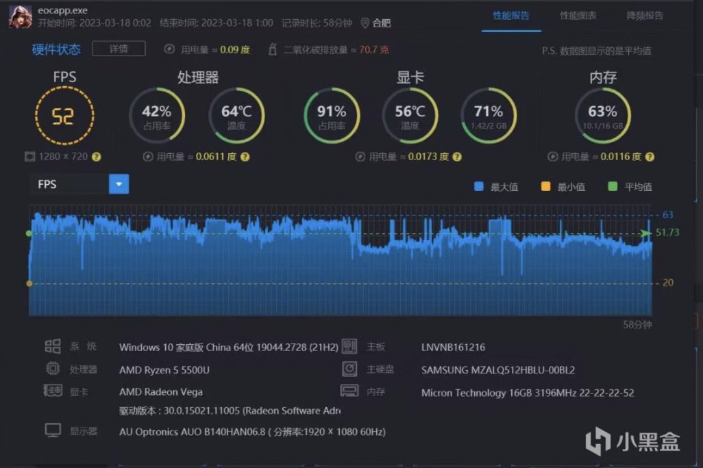Click the help icon beside memory 0.0116 度
Image resolution: width=703 pixels, height=468 pixels.
pos(650,157)
